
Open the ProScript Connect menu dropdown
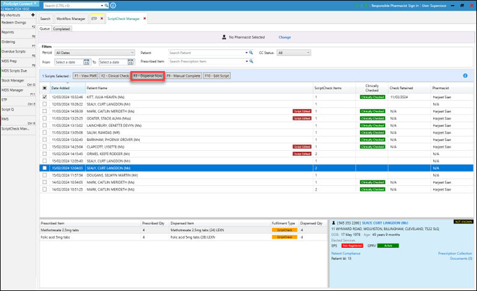pos(20,4)
